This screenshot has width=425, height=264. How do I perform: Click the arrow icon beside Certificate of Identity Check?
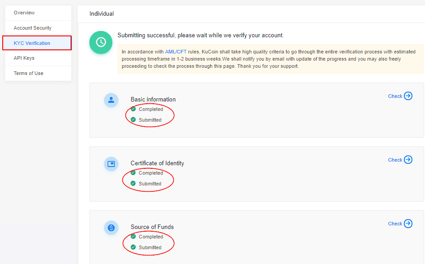[408, 159]
